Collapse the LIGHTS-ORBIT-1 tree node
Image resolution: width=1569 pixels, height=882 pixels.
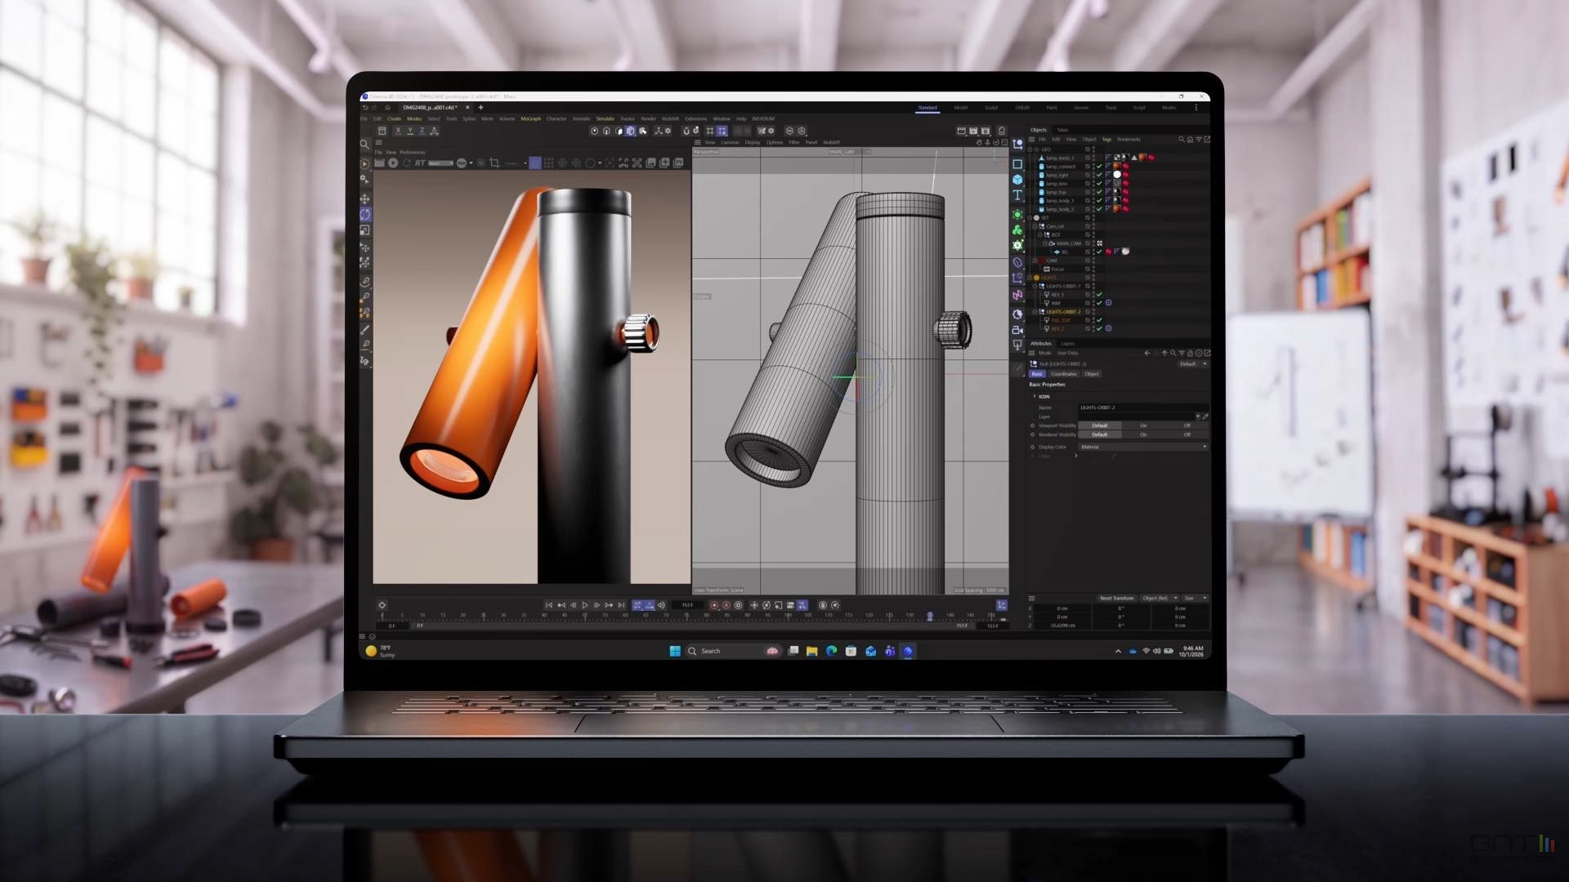coord(1035,286)
